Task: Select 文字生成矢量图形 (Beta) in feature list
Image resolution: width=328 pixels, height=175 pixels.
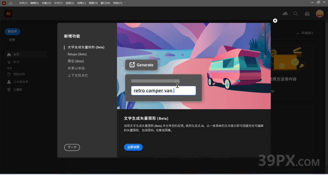Action: click(86, 47)
